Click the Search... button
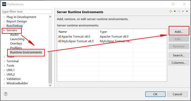 (179, 55)
